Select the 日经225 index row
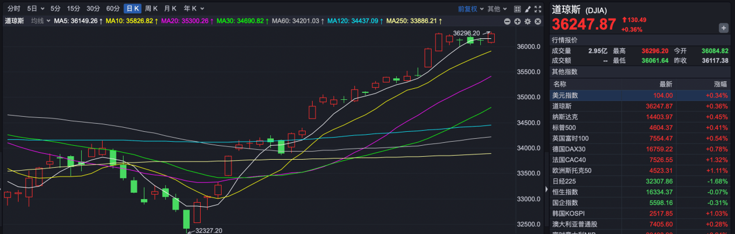This screenshot has width=735, height=234. 641,181
